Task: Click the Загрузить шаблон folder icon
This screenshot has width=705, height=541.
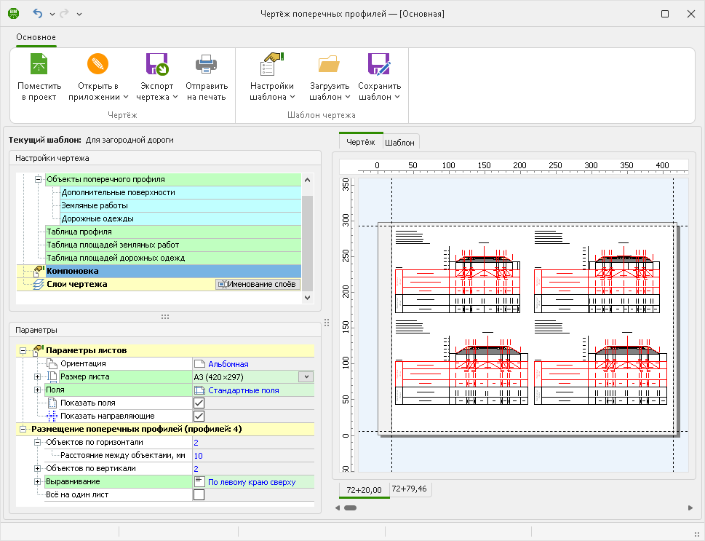Action: pyautogui.click(x=329, y=66)
